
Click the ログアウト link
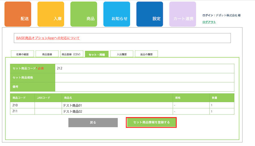point(209,22)
